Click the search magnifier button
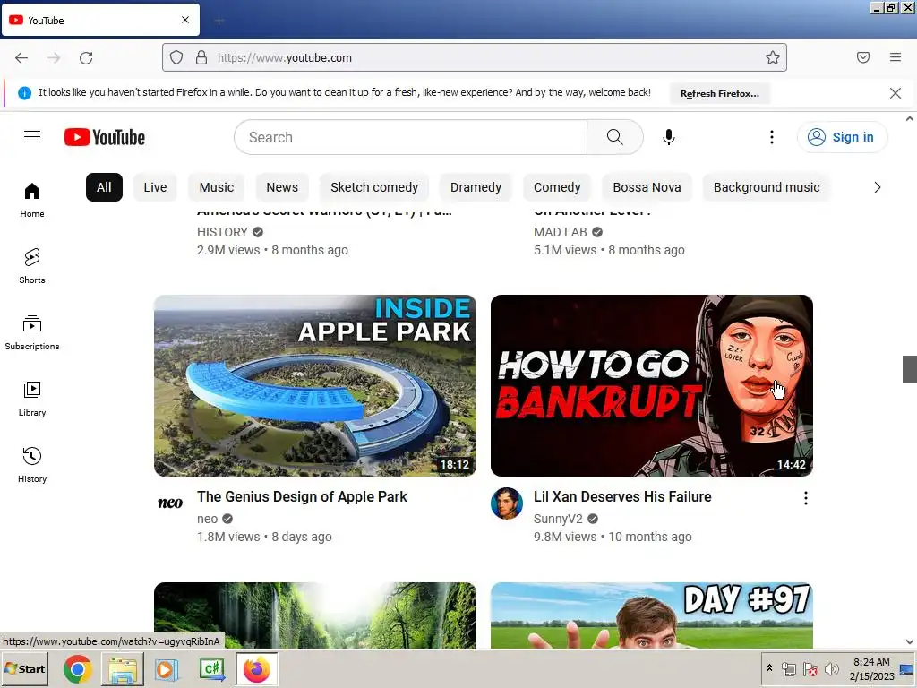Viewport: 917px width, 688px height. click(614, 137)
